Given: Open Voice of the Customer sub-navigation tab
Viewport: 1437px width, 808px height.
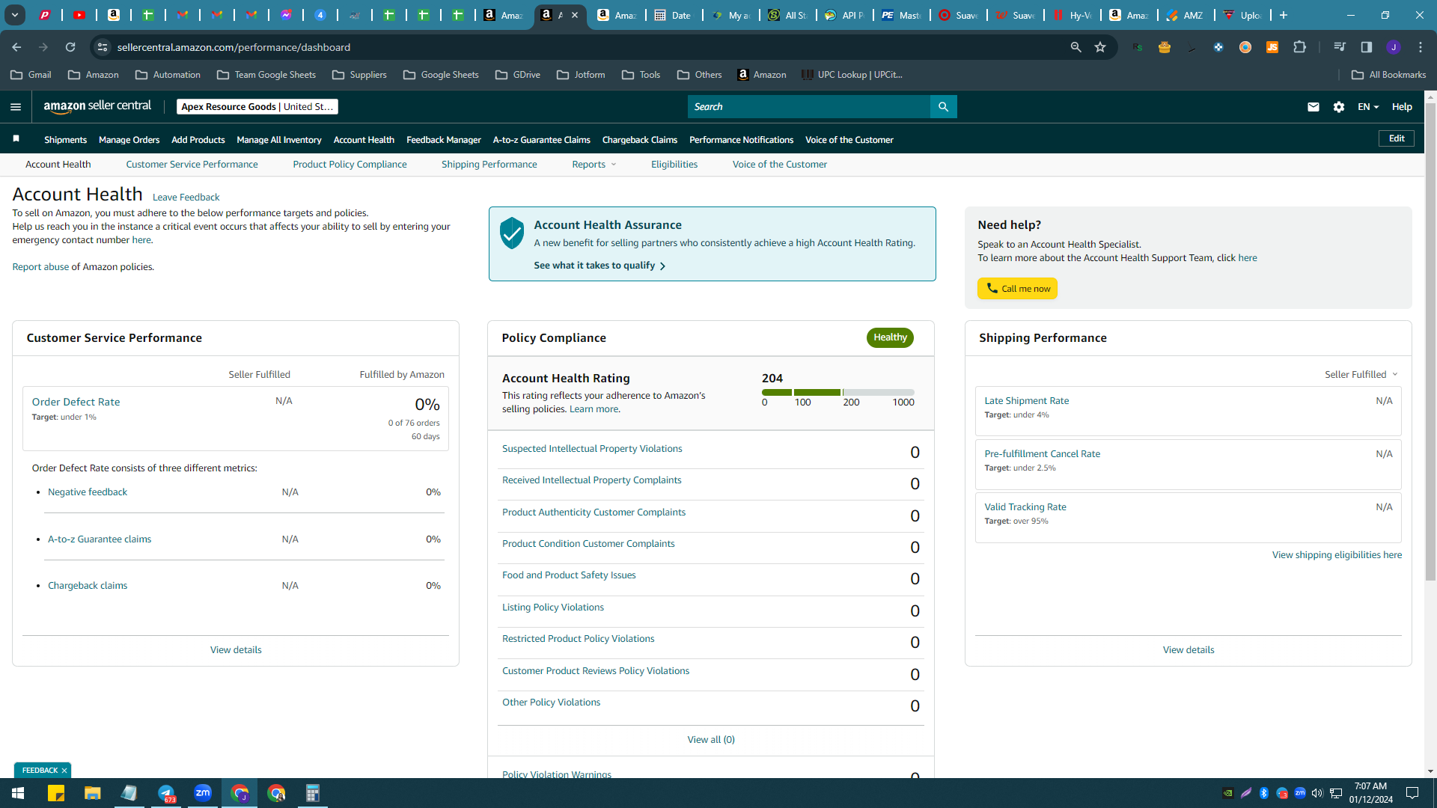Looking at the screenshot, I should [x=779, y=165].
